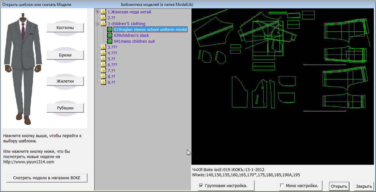The image size is (376, 192).
Task: Click the folder icon of 1.Женская мода китай
Action: (103, 12)
